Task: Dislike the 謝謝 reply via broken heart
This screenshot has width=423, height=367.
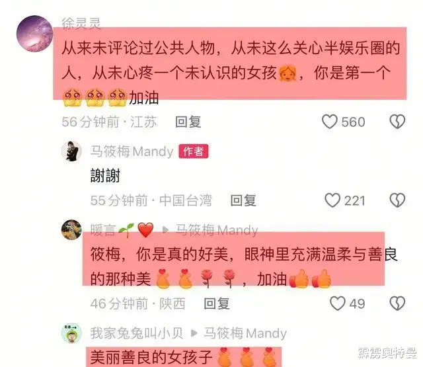Action: [397, 200]
